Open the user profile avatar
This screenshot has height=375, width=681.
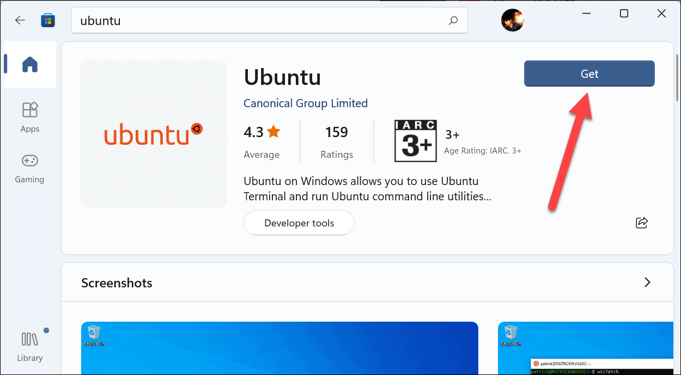coord(512,20)
